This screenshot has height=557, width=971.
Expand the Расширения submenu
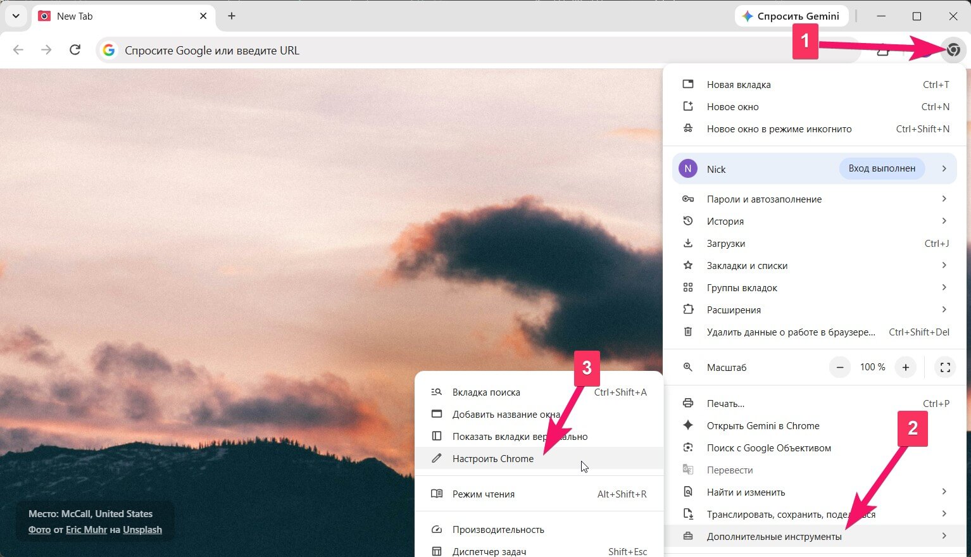[x=814, y=310]
